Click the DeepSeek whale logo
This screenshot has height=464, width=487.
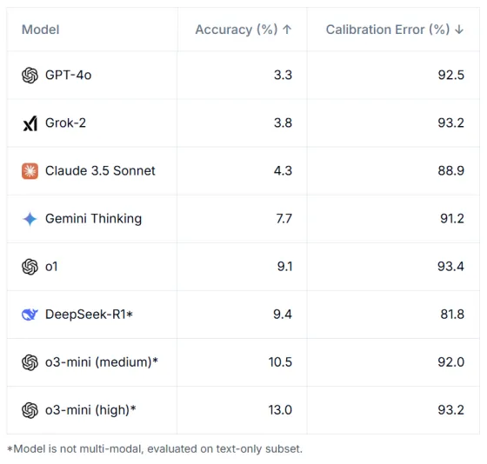tap(30, 315)
